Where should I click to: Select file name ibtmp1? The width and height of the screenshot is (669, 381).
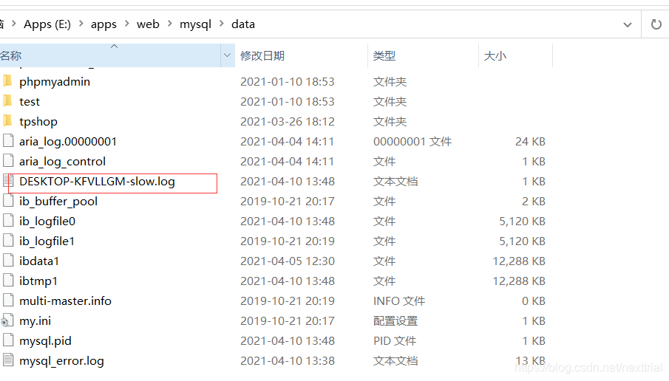[x=38, y=281]
